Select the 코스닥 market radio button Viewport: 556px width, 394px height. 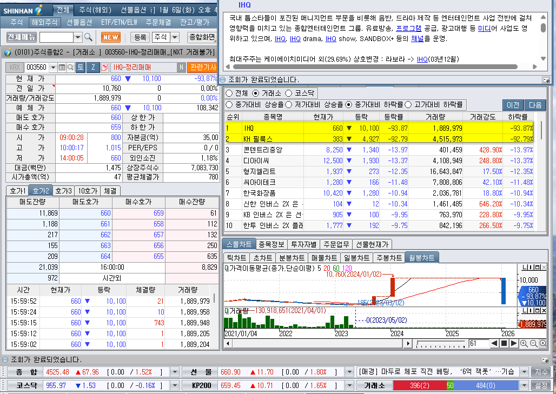[x=289, y=93]
